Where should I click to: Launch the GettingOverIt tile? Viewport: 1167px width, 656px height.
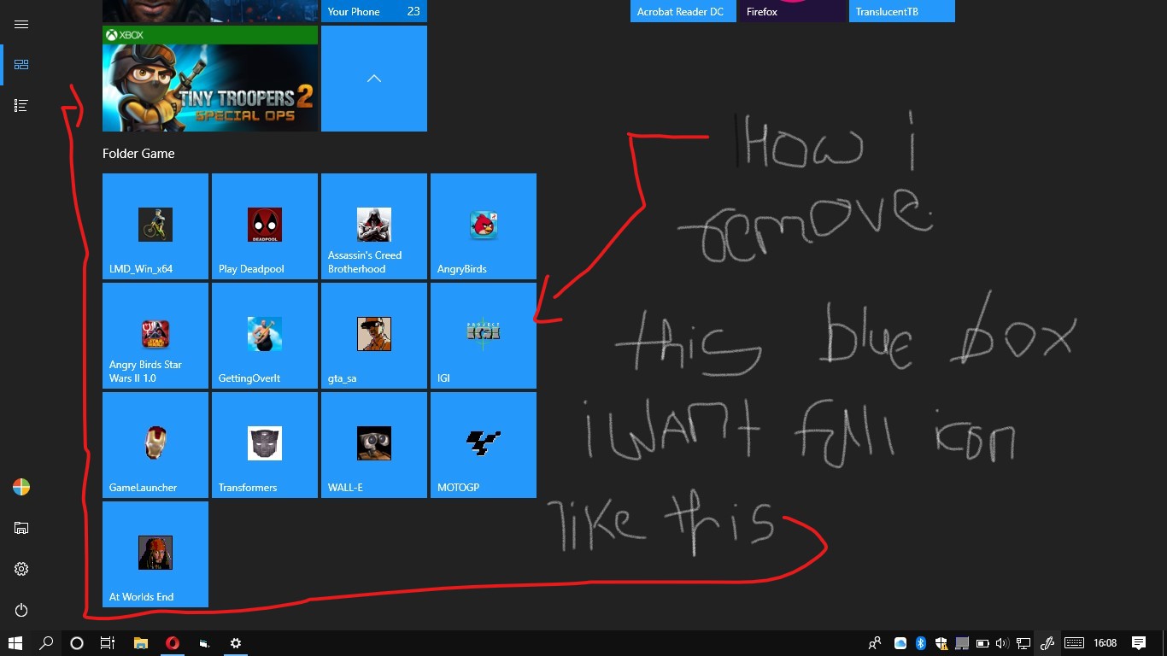tap(265, 336)
